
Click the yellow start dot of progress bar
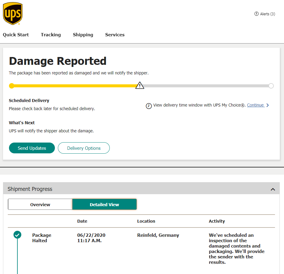pos(12,86)
